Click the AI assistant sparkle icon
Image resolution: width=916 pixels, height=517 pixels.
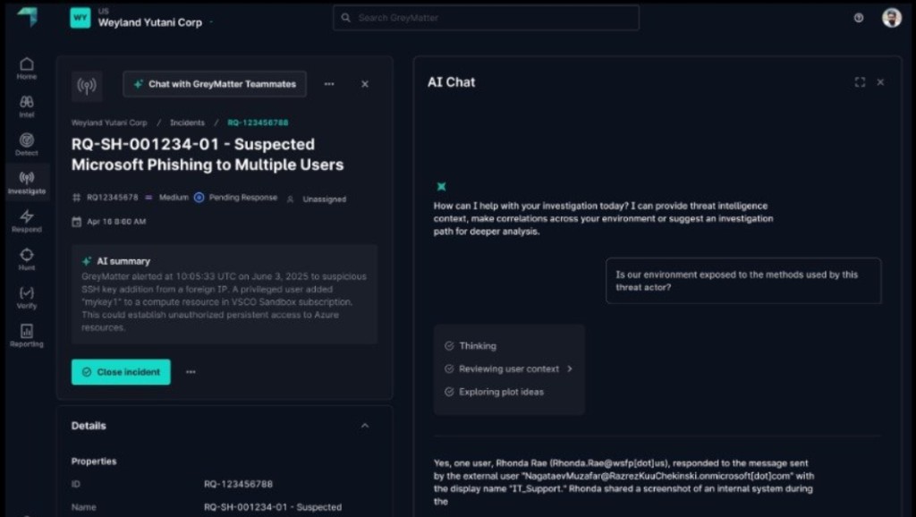(x=442, y=186)
